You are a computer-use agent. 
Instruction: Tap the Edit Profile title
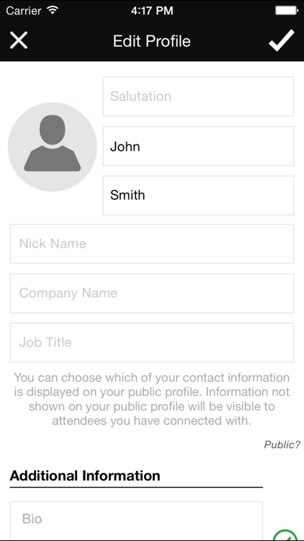[x=152, y=41]
